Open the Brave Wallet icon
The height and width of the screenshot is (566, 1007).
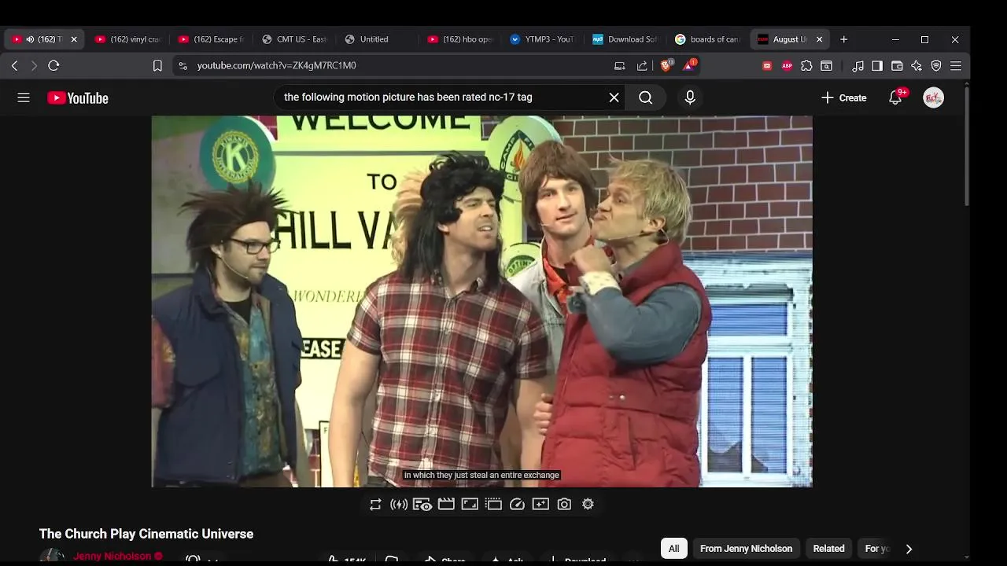pos(897,66)
